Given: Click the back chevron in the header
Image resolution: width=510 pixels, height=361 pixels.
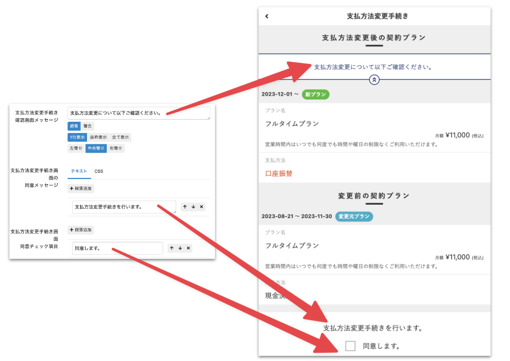Looking at the screenshot, I should (x=267, y=16).
